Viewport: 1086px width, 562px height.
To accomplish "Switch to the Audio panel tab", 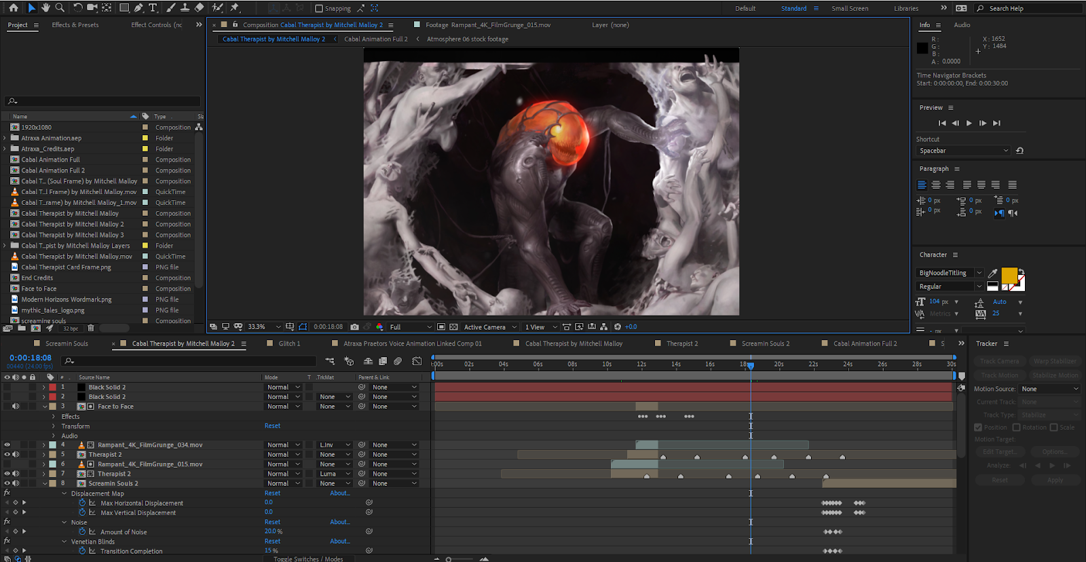I will [x=962, y=25].
